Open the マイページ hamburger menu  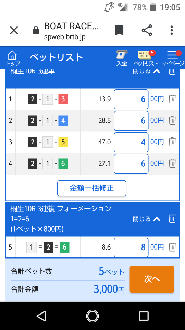pyautogui.click(x=173, y=58)
